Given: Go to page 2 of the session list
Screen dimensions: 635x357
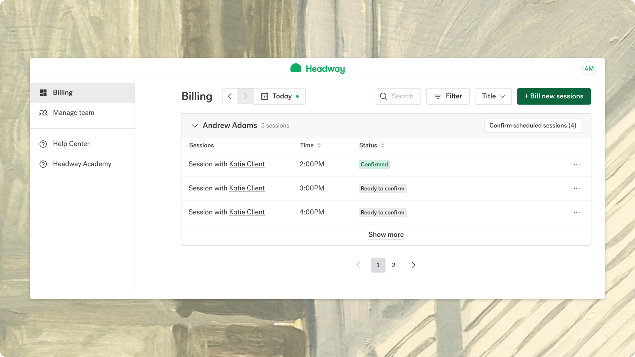Looking at the screenshot, I should (393, 265).
